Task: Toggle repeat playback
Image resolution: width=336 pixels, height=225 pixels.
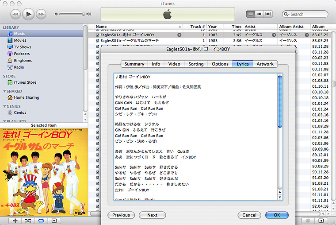Action: coord(41,221)
